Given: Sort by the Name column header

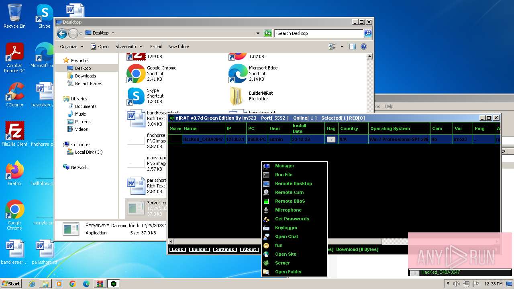Looking at the screenshot, I should pos(204,128).
